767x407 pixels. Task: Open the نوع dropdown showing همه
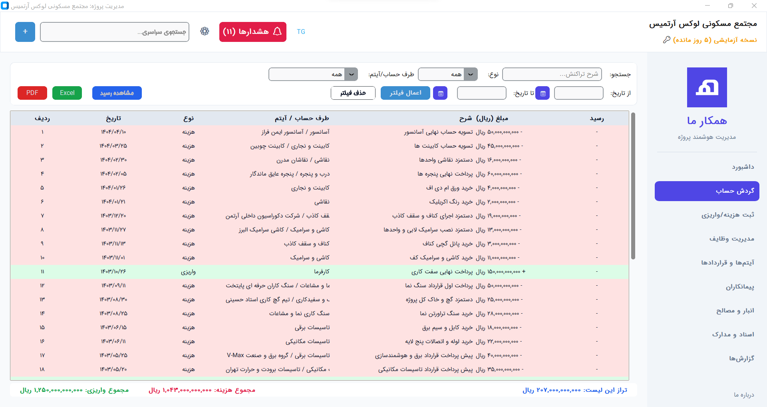[x=447, y=74]
